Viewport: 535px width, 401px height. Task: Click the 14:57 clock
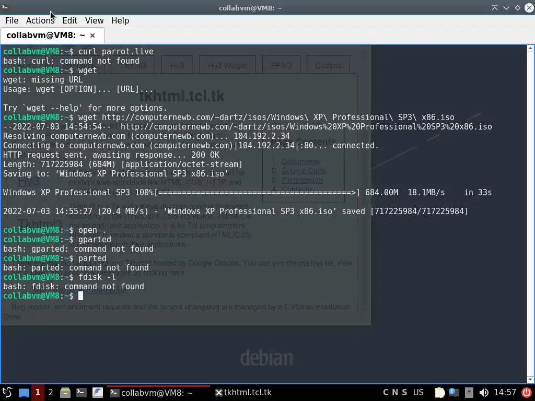point(505,393)
